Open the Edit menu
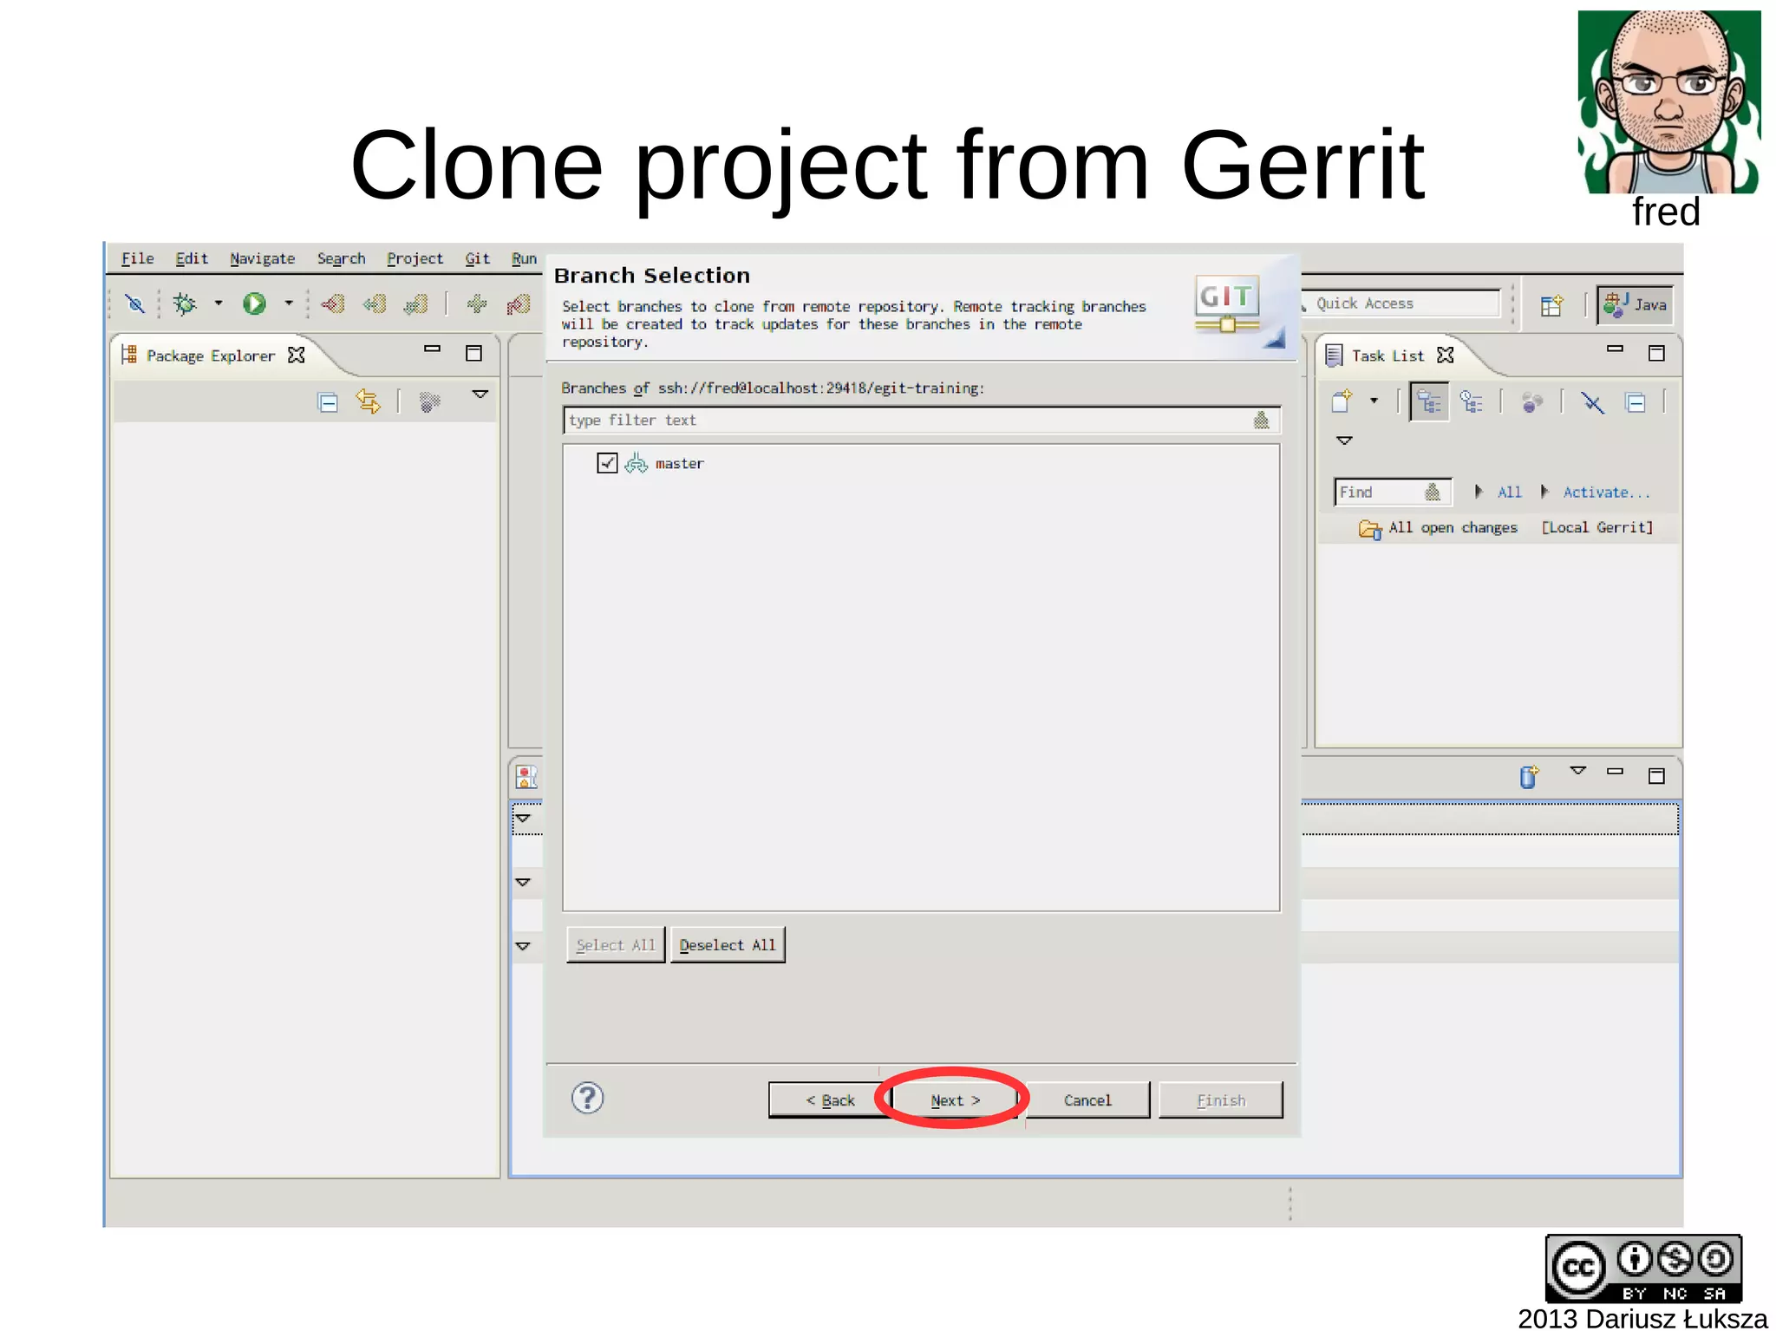The width and height of the screenshot is (1776, 1331). coord(192,258)
